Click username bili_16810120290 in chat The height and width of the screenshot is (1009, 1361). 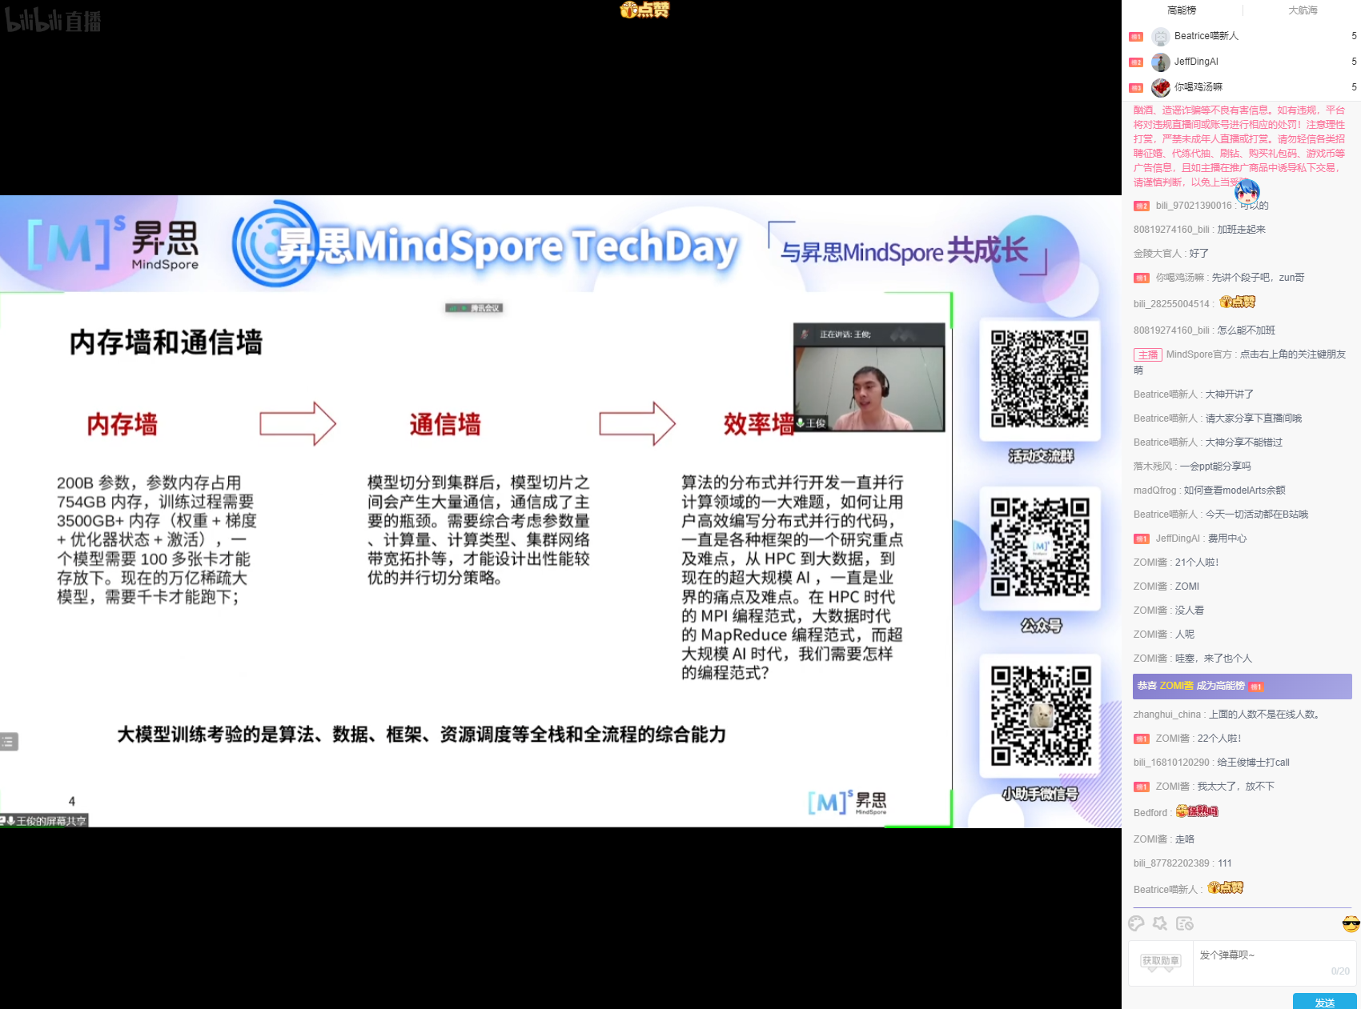click(x=1171, y=763)
